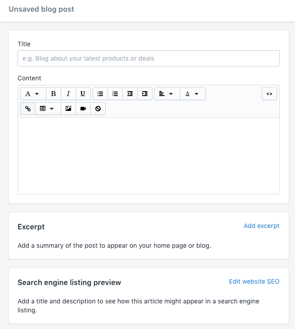The image size is (295, 329).
Task: Clear formatting with the circle-slash icon
Action: pyautogui.click(x=98, y=109)
